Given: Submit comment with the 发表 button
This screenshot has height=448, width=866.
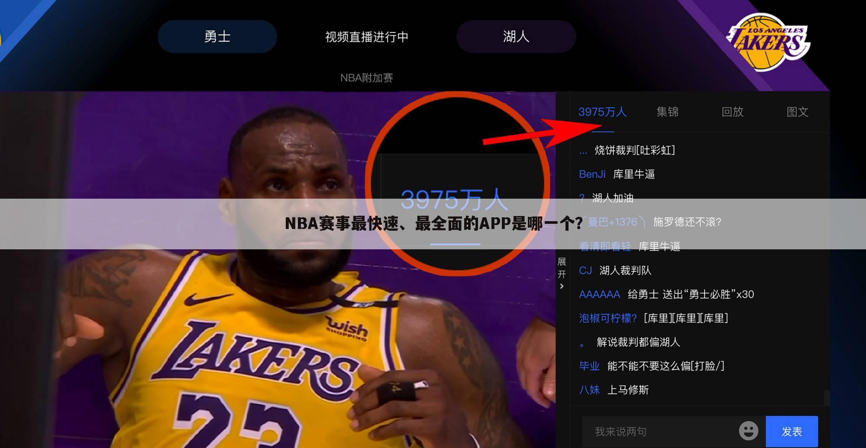Looking at the screenshot, I should [792, 431].
